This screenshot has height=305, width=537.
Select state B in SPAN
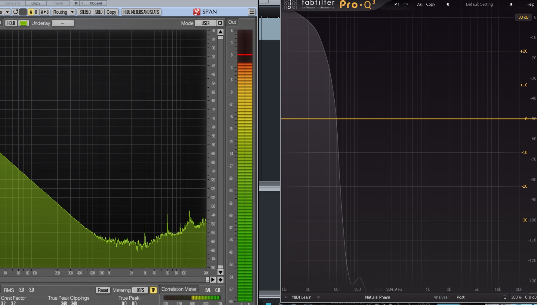tap(36, 12)
